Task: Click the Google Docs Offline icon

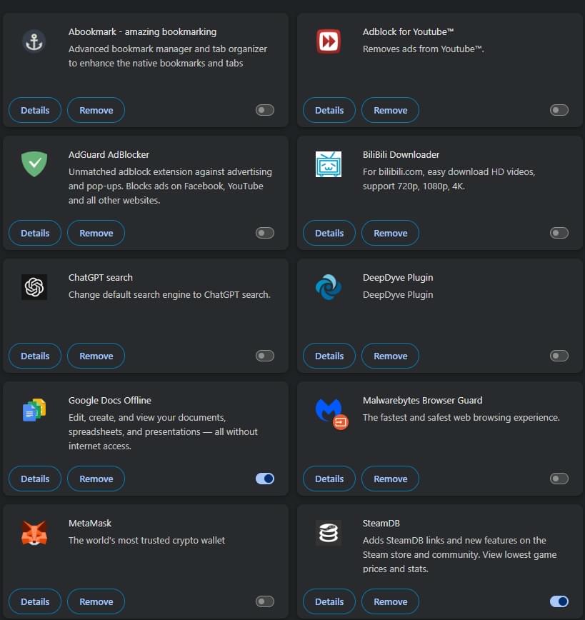Action: coord(34,410)
